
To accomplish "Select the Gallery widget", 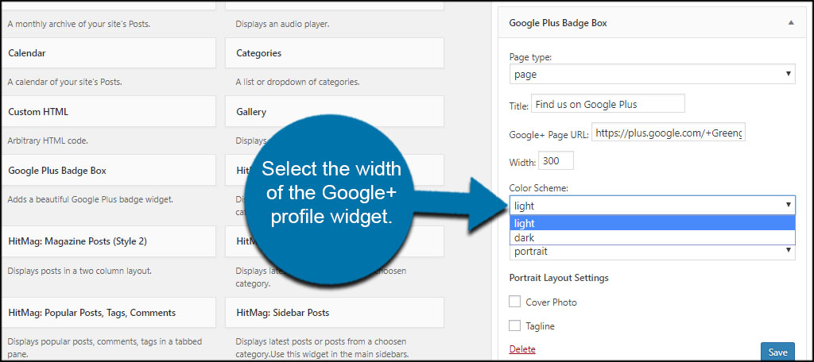I will [335, 112].
